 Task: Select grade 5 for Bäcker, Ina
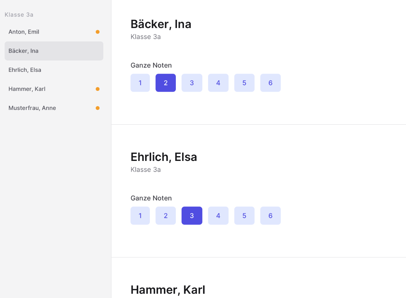tap(244, 83)
